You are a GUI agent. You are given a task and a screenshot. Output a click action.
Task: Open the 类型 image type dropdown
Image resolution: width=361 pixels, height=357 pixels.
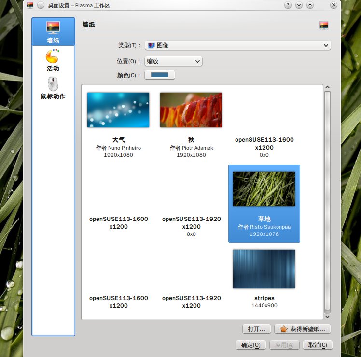coord(237,45)
